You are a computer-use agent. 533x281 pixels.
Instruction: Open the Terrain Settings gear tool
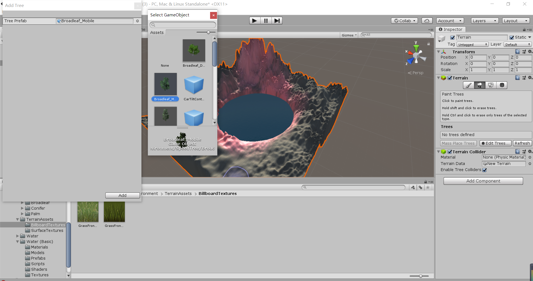tap(502, 85)
